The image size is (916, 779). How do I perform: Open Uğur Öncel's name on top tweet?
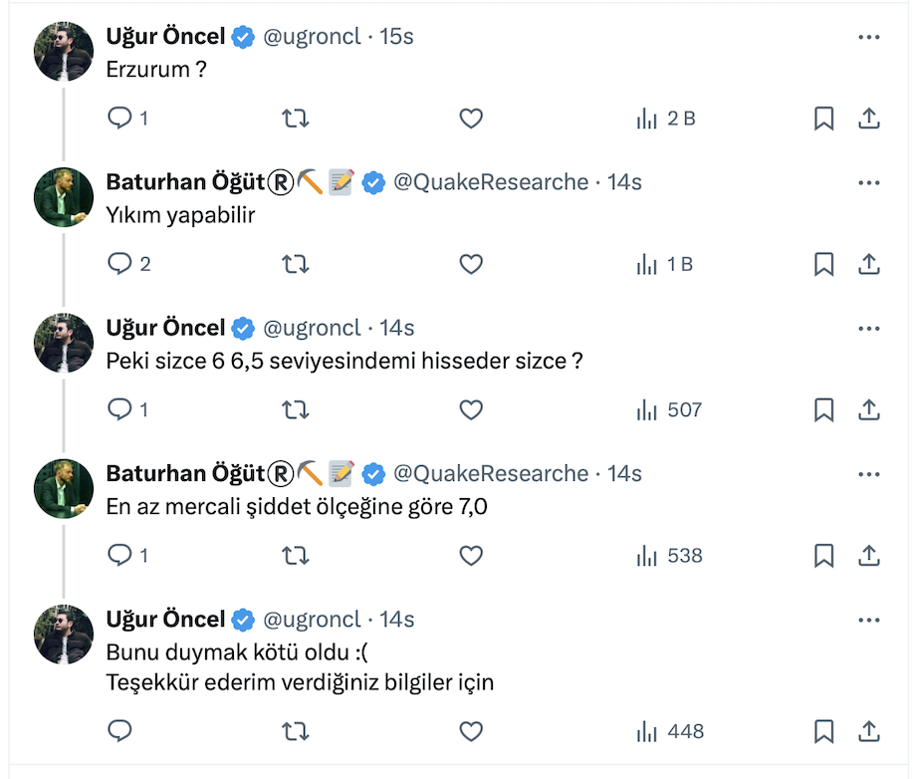[x=165, y=37]
